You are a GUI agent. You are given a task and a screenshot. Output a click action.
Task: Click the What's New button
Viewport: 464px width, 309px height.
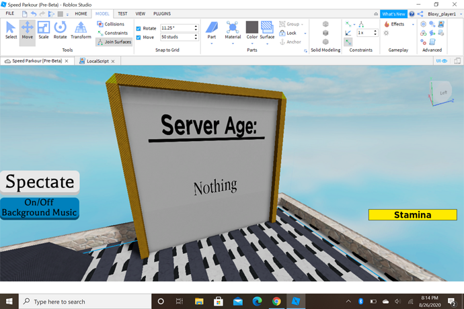[x=393, y=13]
